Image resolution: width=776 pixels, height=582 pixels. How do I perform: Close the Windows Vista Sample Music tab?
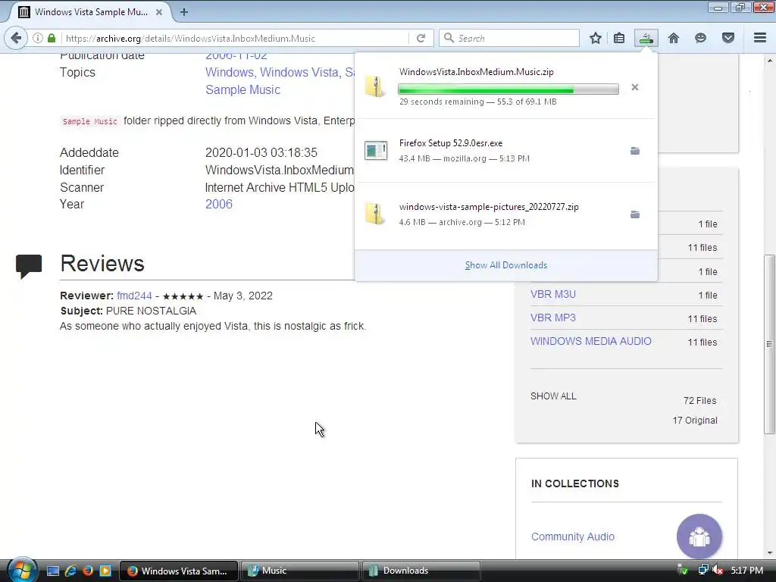click(159, 12)
